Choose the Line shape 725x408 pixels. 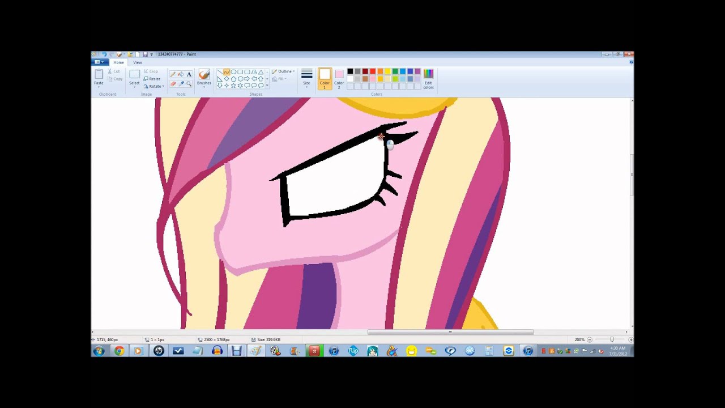tap(220, 72)
